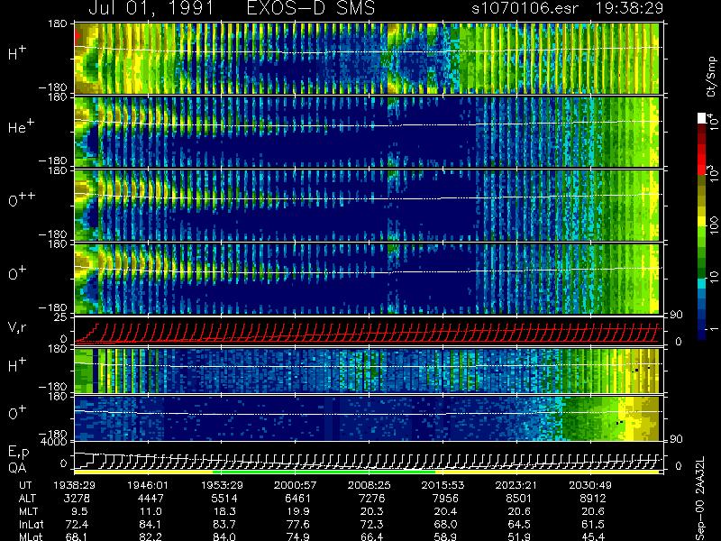Viewport: 721px width, 541px height.
Task: Click the 'Ct/Smp' color bar unit label
Action: pos(711,77)
